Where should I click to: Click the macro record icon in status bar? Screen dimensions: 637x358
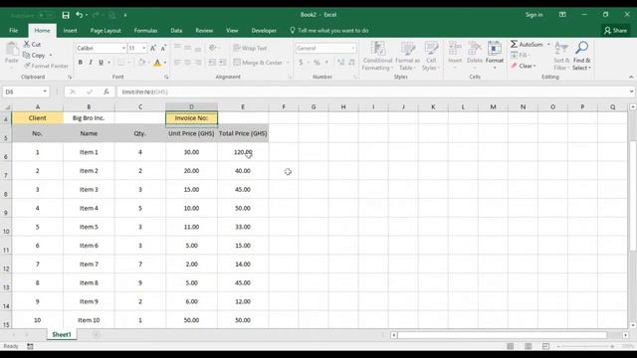coord(30,346)
